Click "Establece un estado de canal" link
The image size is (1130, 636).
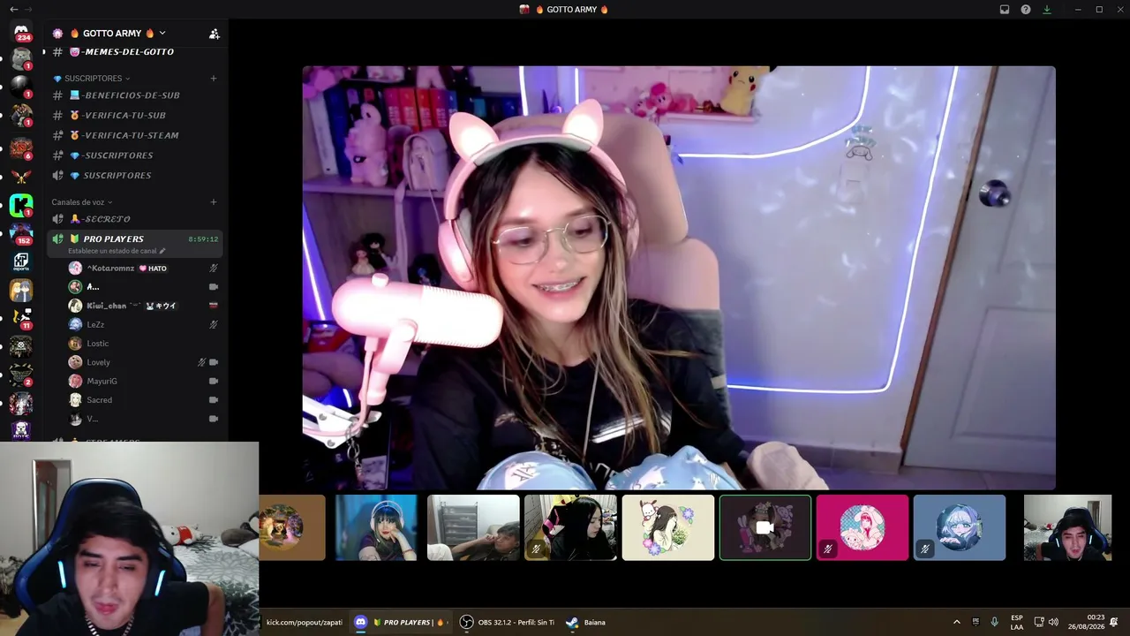112,251
